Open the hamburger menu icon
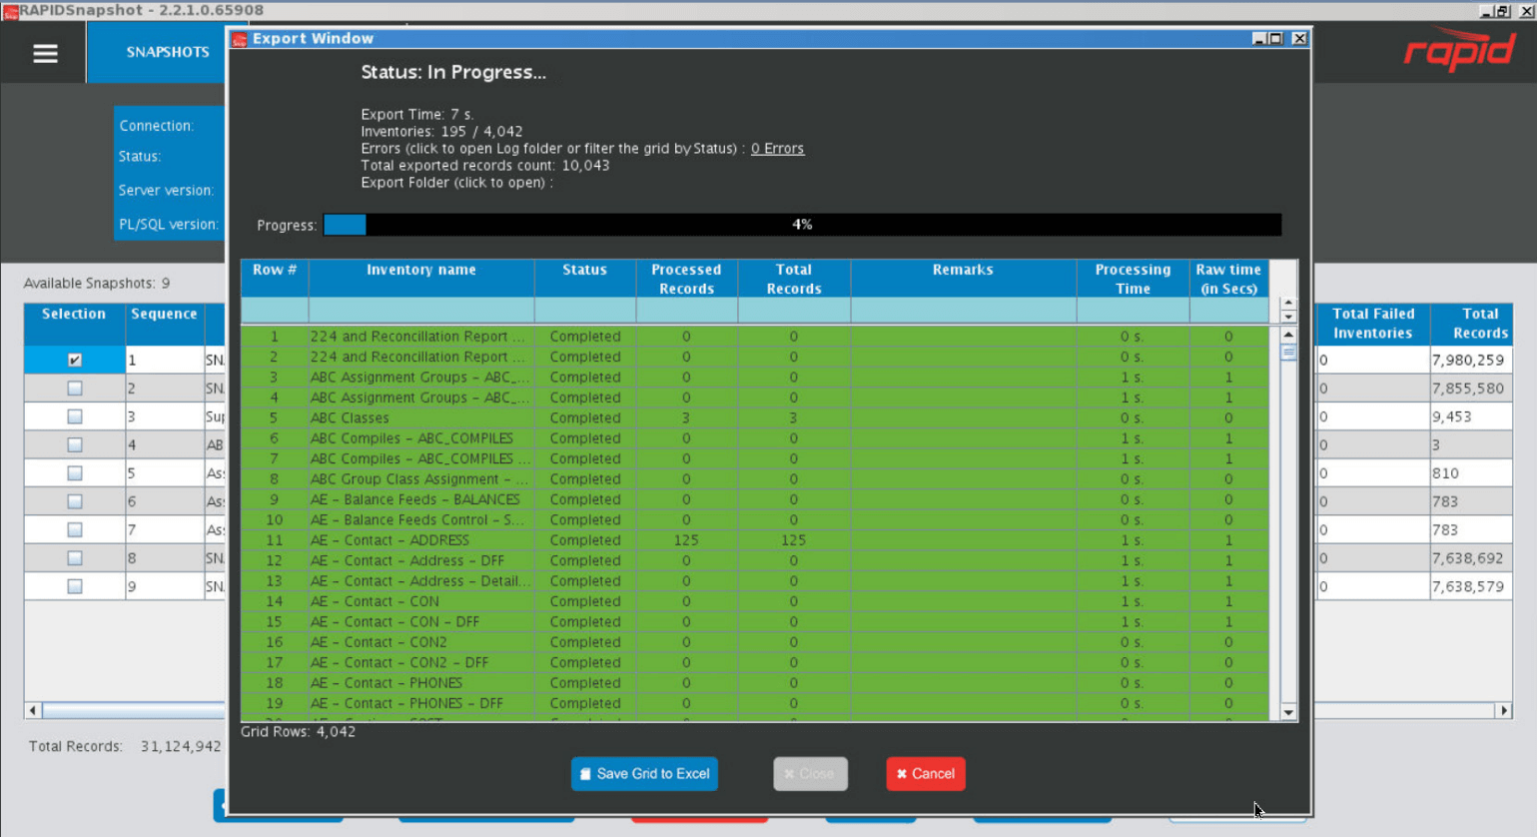 coord(45,54)
